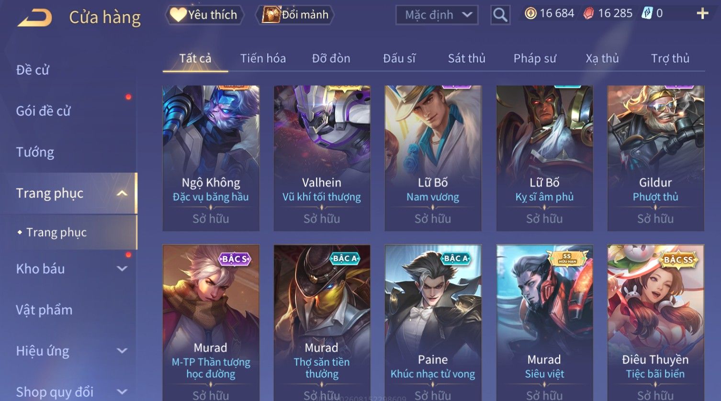Select Valhein Vũ khí tối thượng skin
Viewport: 721px width, 401px height.
[322, 158]
